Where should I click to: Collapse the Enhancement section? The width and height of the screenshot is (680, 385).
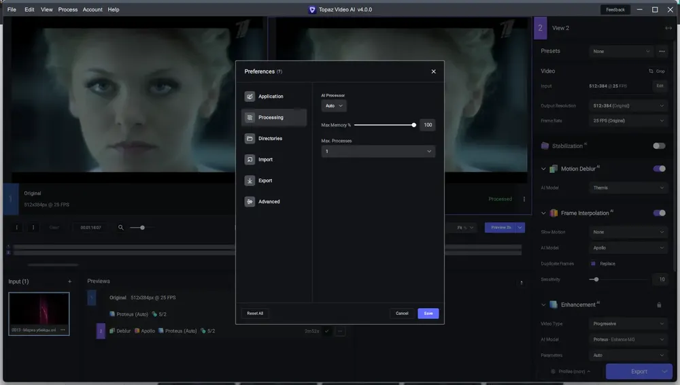coord(543,305)
